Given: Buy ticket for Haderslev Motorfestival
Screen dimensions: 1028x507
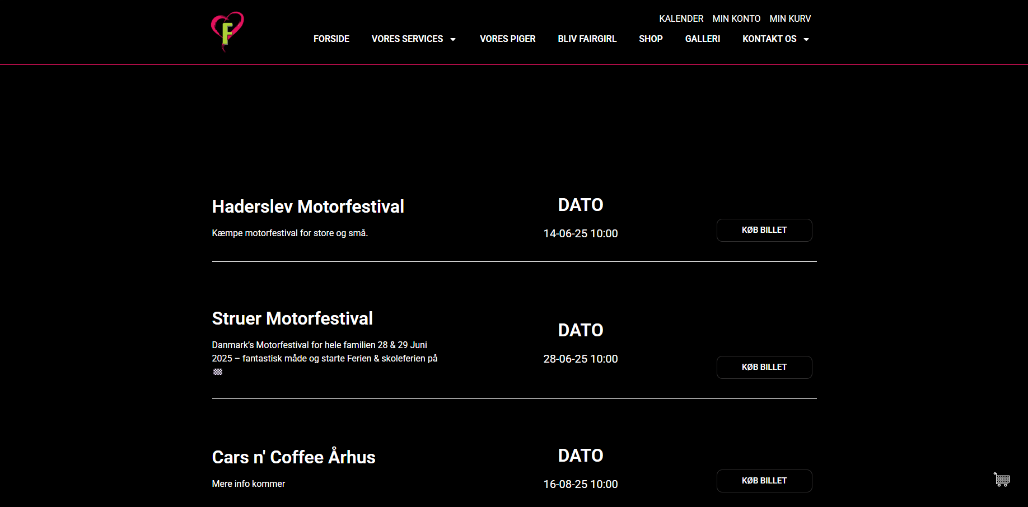Looking at the screenshot, I should tap(764, 230).
